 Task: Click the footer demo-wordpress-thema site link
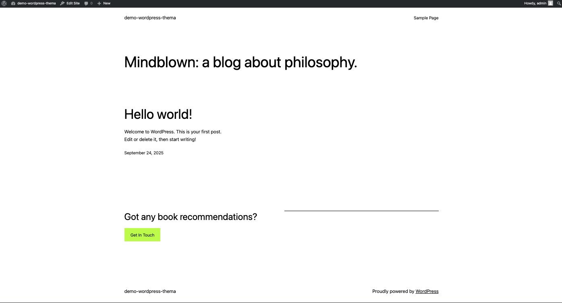pos(150,291)
